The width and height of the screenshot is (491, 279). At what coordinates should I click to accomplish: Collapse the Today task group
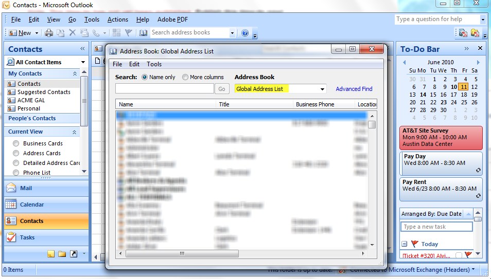404,244
